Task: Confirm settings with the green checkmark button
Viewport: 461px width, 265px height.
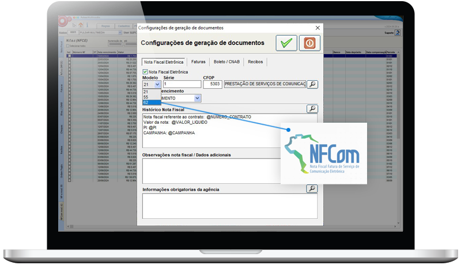Action: tap(286, 43)
